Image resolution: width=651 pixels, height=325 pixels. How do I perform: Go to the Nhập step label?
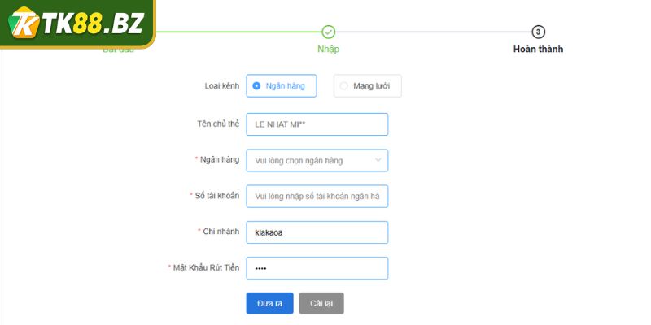coord(328,50)
